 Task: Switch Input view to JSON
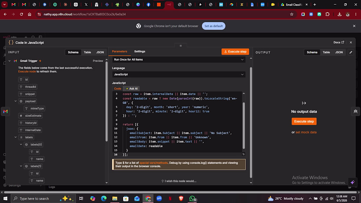tap(100, 52)
